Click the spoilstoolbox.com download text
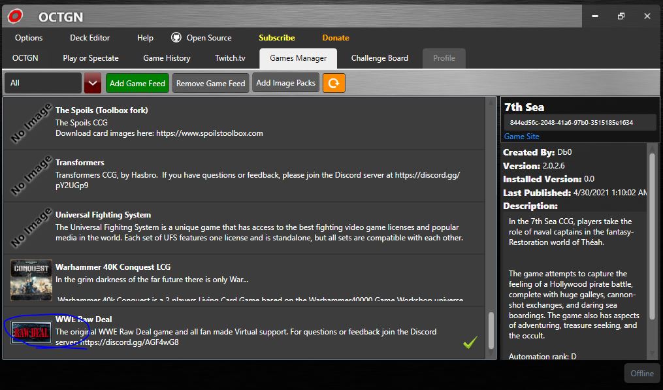The height and width of the screenshot is (390, 663). tap(159, 133)
